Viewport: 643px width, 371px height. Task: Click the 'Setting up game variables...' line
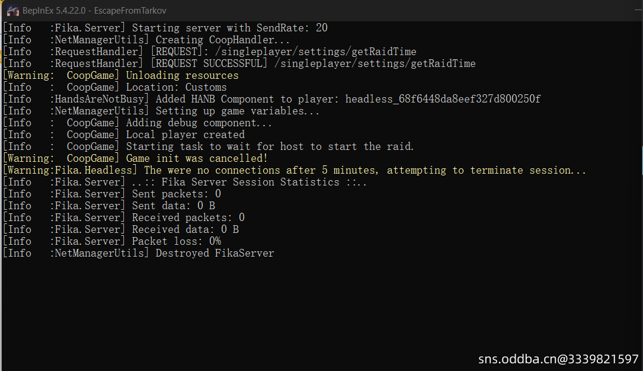[x=238, y=111]
